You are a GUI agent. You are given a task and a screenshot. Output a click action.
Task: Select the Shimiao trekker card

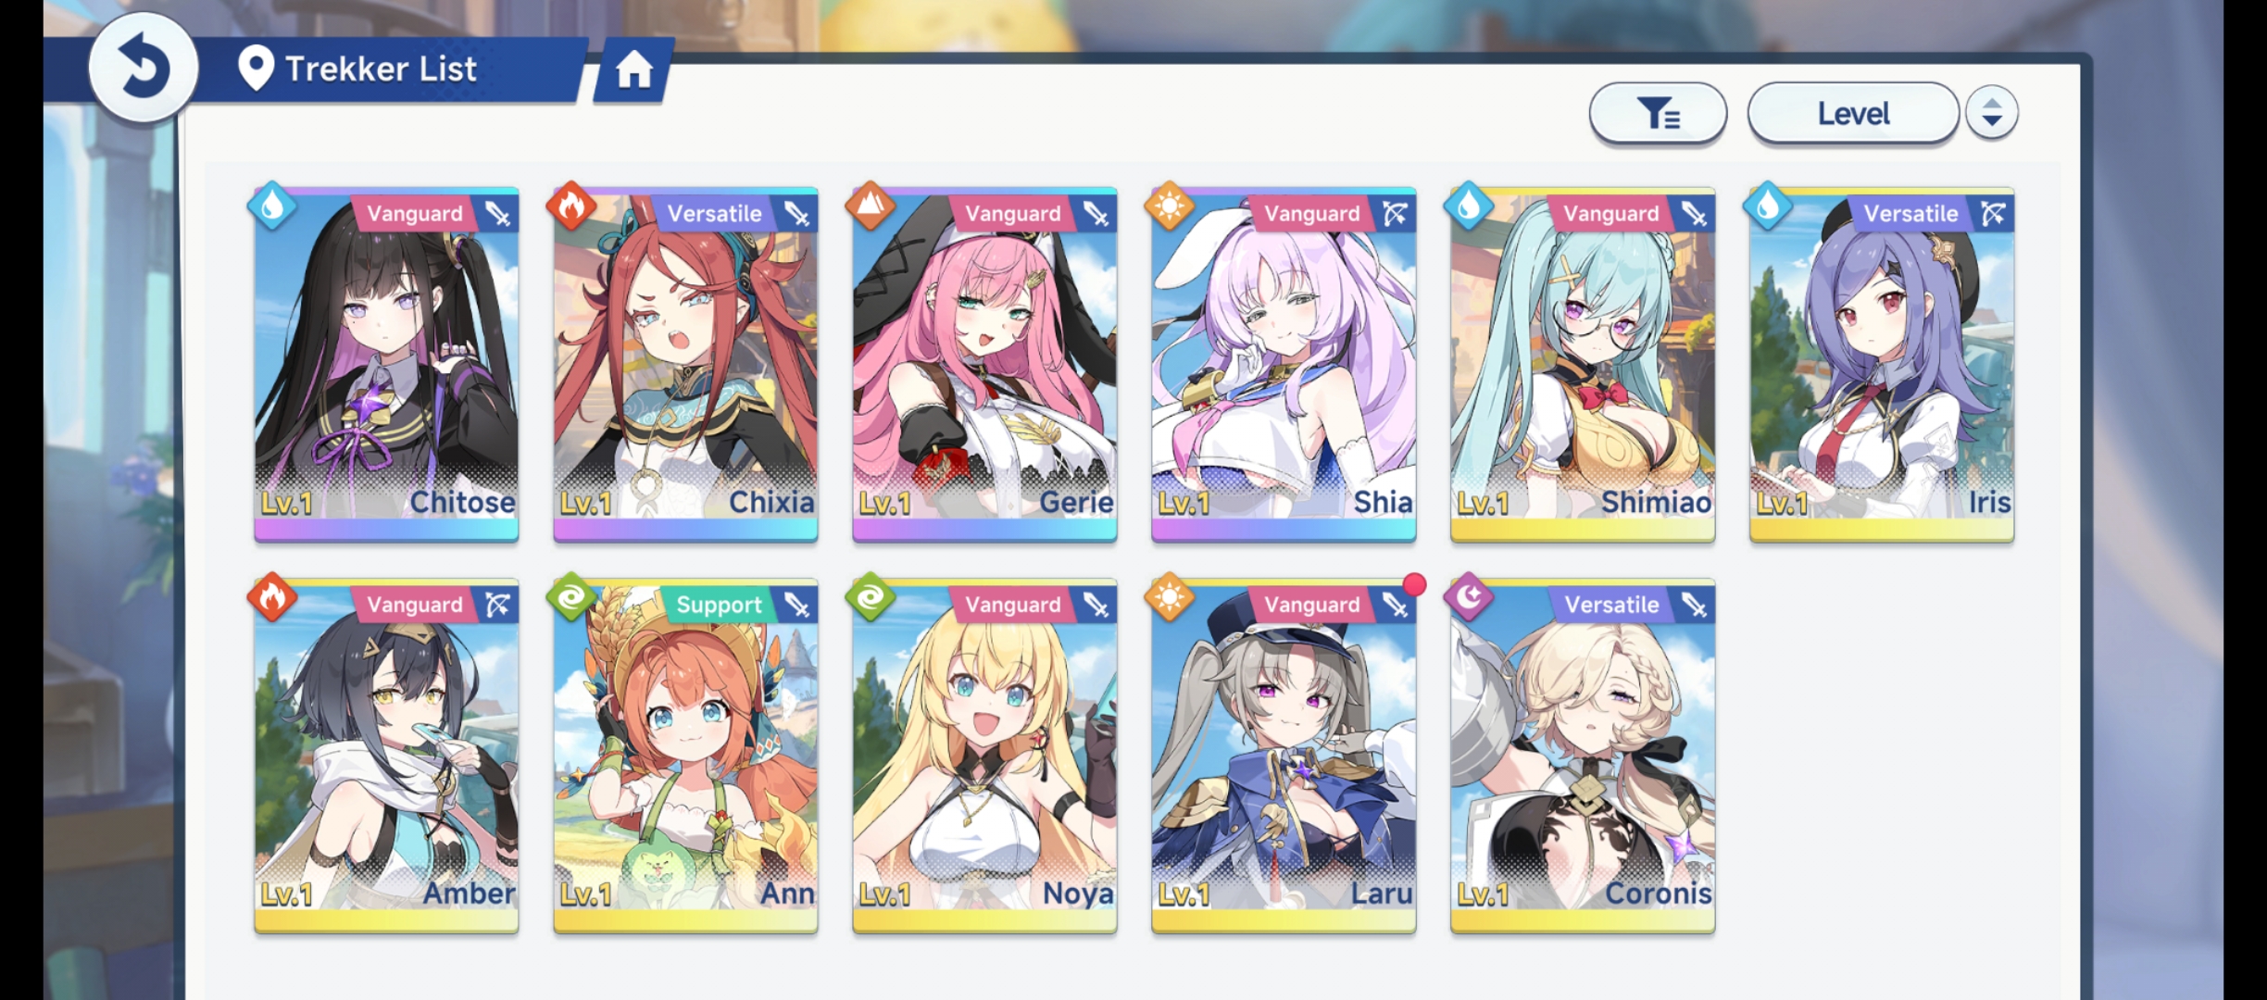pyautogui.click(x=1583, y=365)
